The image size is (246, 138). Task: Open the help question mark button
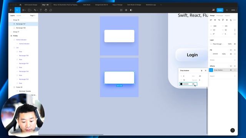(x=233, y=130)
